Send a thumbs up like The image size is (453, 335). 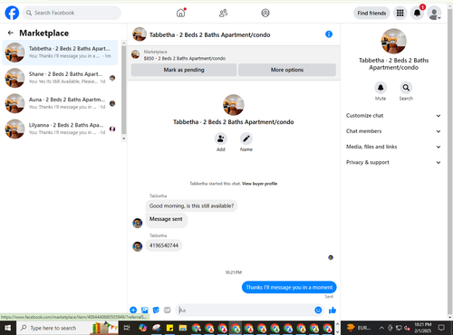tap(333, 310)
